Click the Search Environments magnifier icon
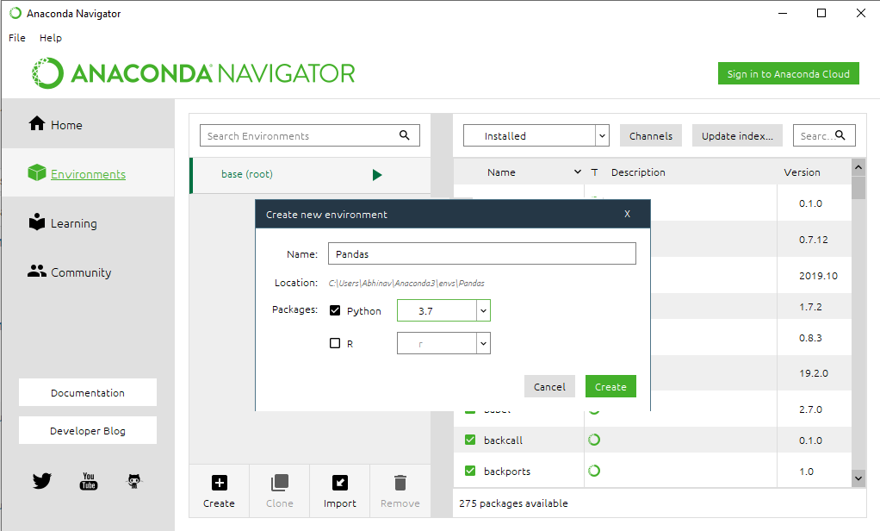This screenshot has height=531, width=880. (x=405, y=134)
